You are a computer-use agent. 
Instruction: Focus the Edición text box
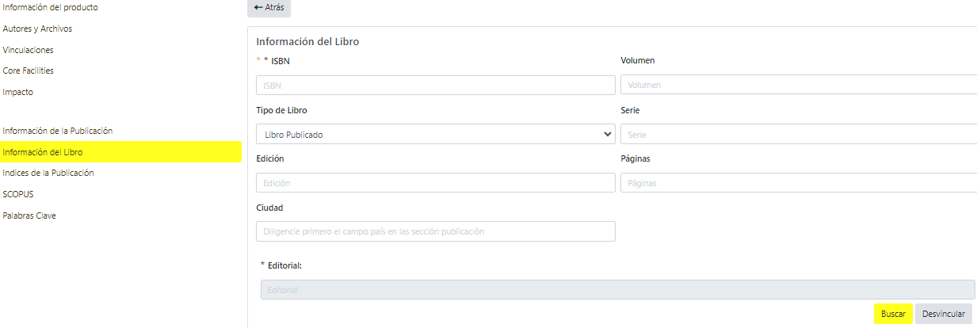435,183
